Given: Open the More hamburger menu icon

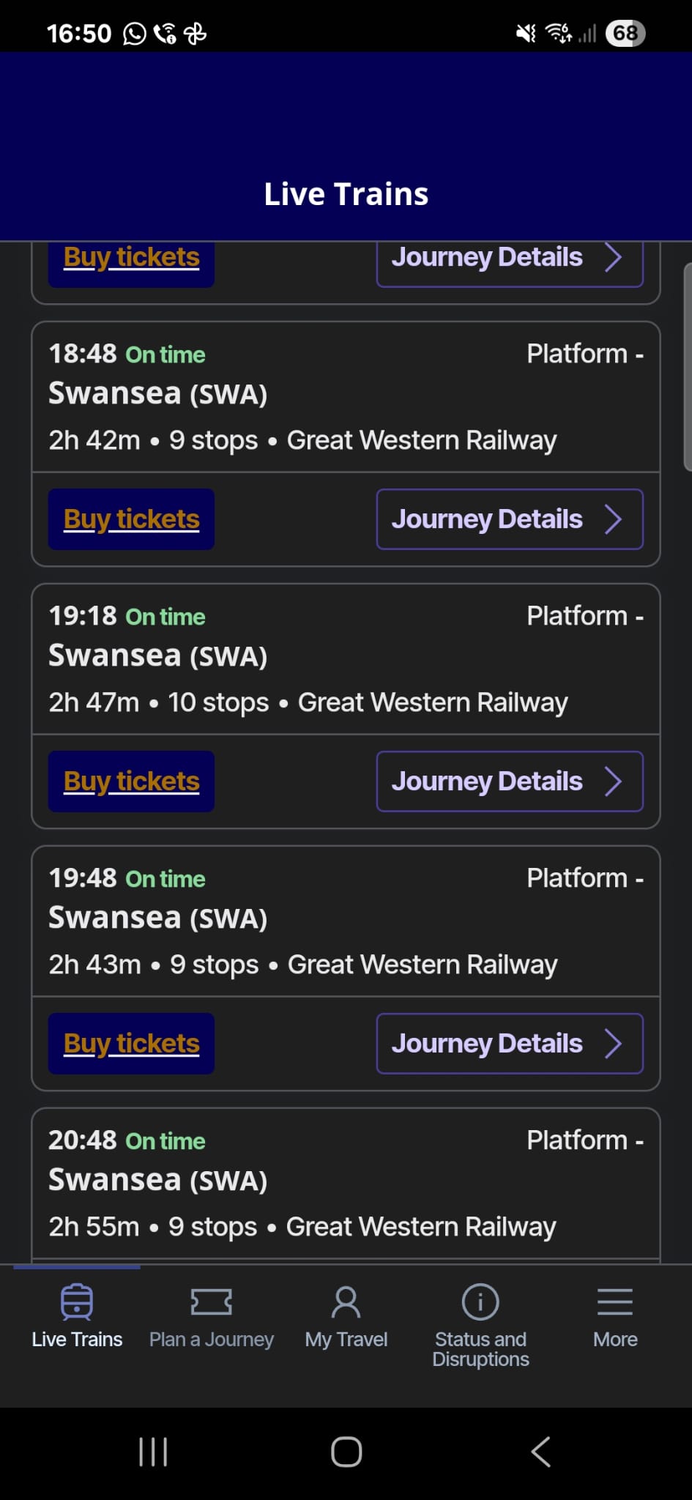Looking at the screenshot, I should click(x=615, y=1302).
